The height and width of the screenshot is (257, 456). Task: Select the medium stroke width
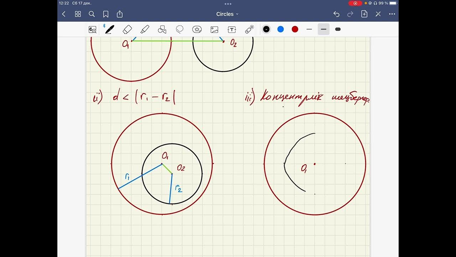pyautogui.click(x=323, y=29)
